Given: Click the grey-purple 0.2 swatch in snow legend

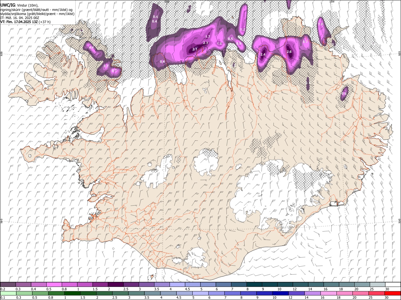Looking at the screenshot, I should coord(8,285).
